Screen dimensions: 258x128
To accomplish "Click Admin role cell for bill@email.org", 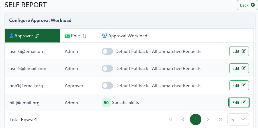I will pos(78,103).
